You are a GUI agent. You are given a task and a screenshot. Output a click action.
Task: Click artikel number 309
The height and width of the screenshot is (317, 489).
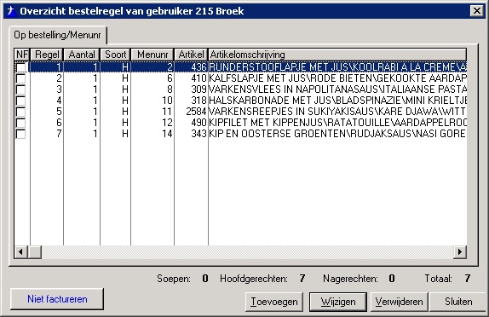click(x=199, y=89)
